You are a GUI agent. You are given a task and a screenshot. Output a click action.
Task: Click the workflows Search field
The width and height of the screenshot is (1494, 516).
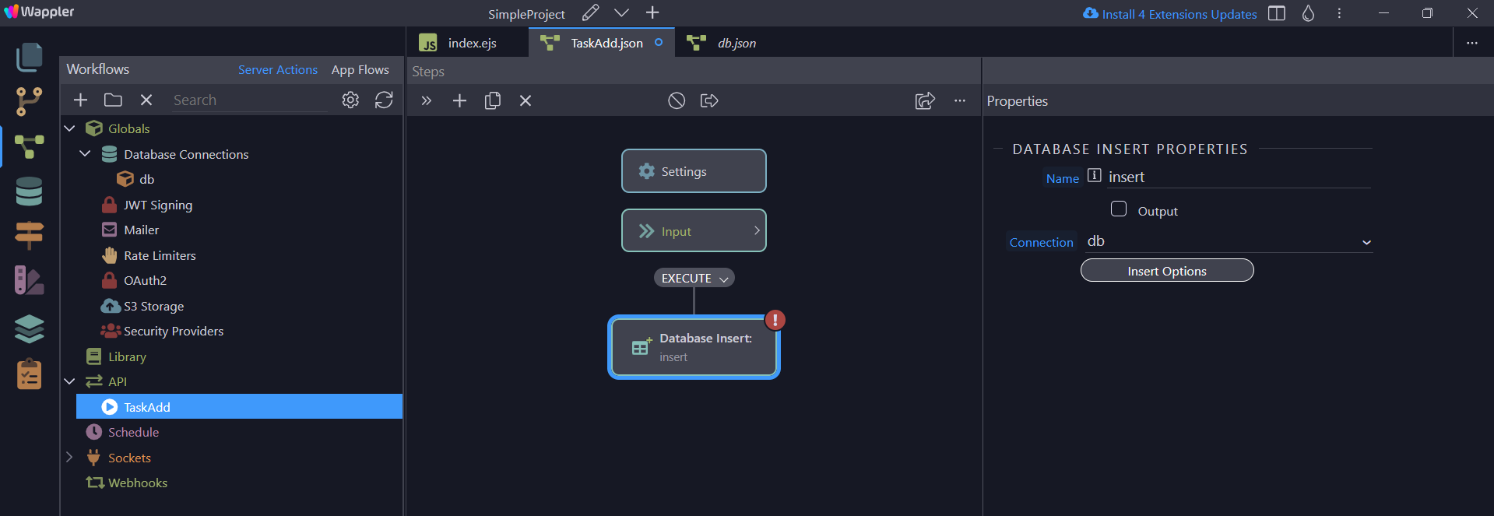249,100
